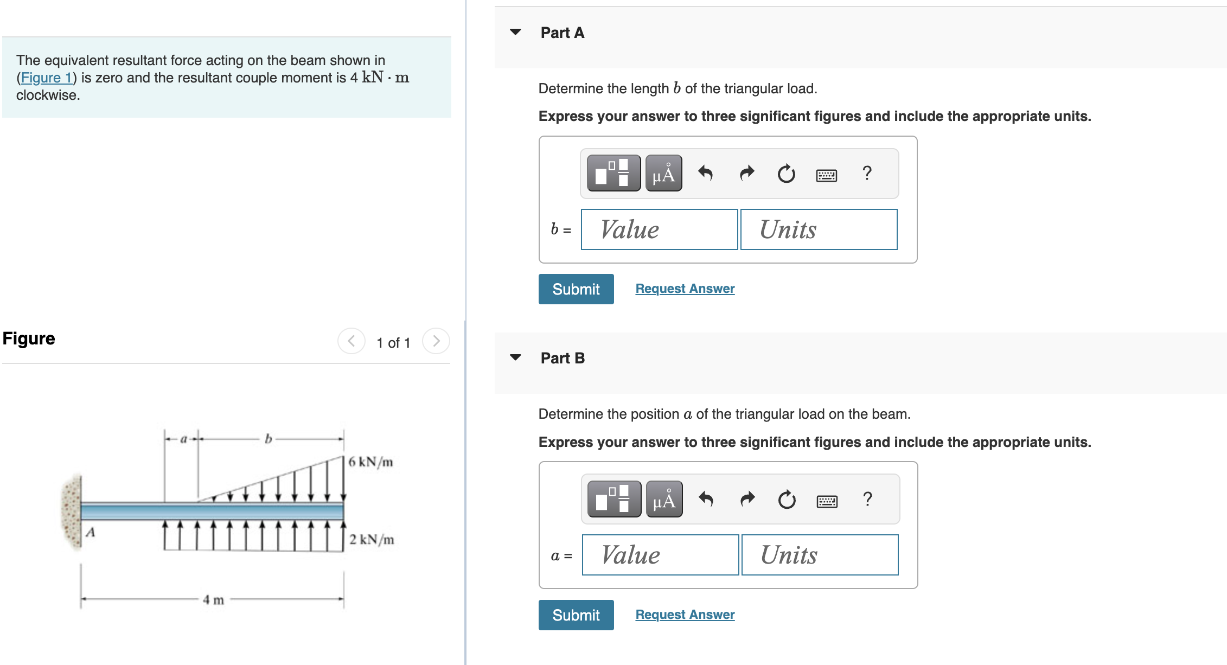
Task: Collapse the Part A section
Action: 515,33
